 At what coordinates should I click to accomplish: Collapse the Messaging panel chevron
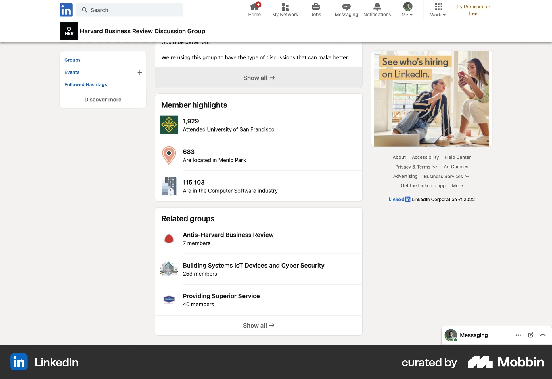click(543, 335)
